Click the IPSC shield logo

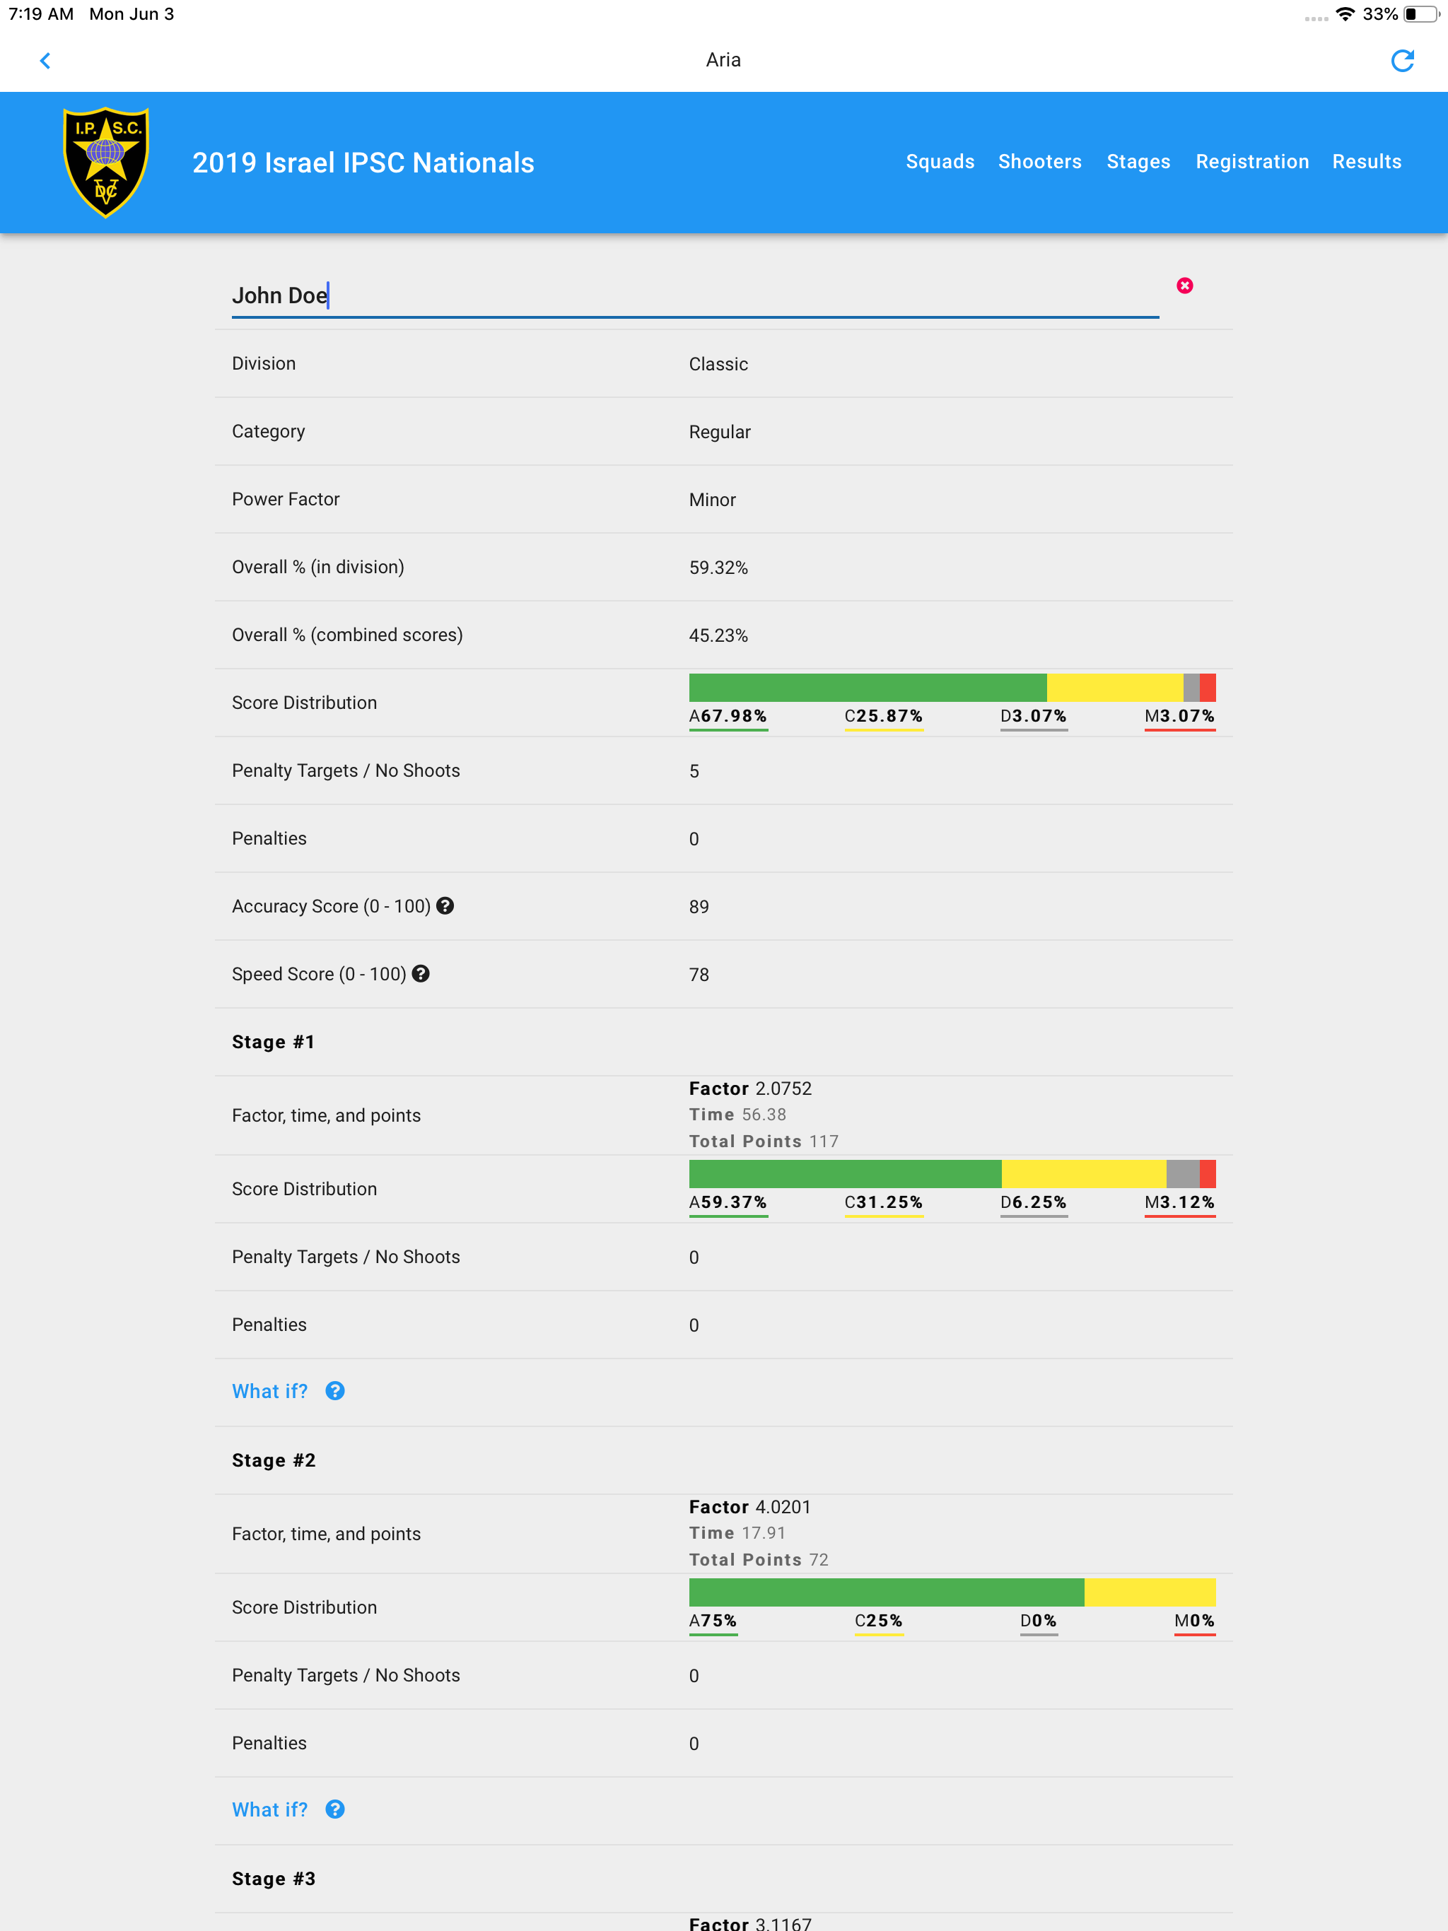(105, 163)
